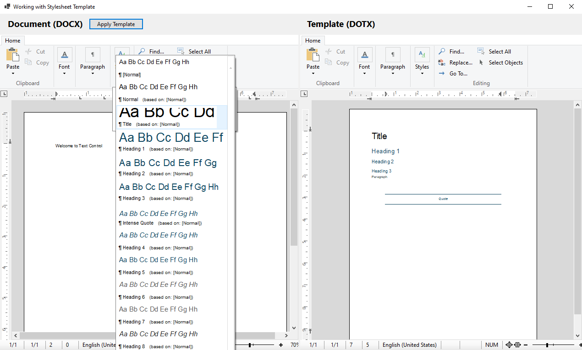This screenshot has width=582, height=350.
Task: Choose Intense Quote style from list
Action: 172,216
